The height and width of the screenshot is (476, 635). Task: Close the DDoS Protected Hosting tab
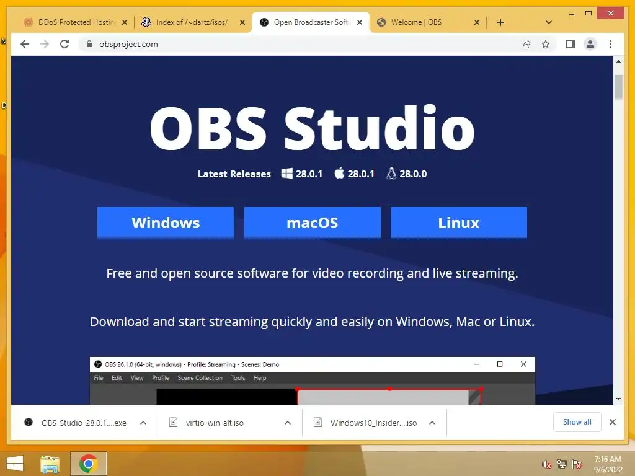pyautogui.click(x=125, y=22)
